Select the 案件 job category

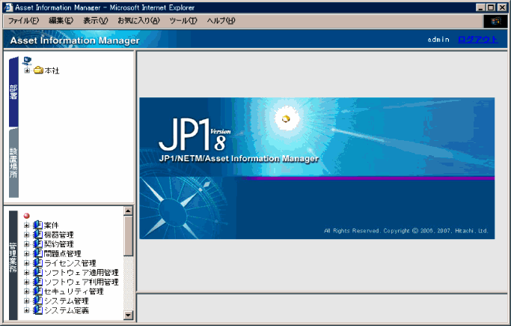point(52,225)
